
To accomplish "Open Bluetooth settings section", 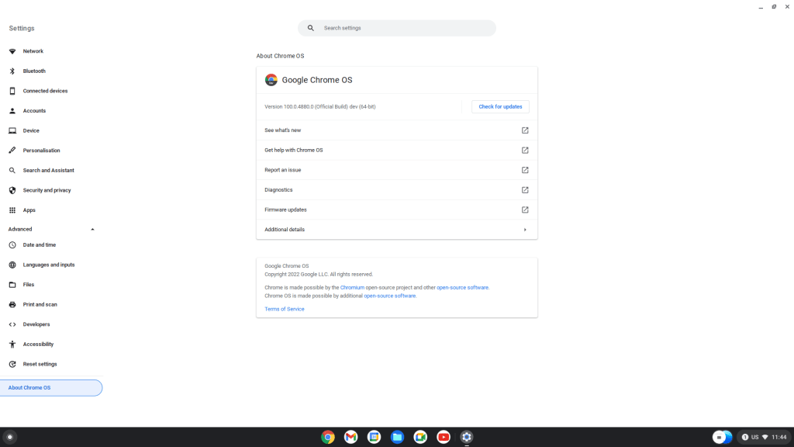I will tap(34, 71).
